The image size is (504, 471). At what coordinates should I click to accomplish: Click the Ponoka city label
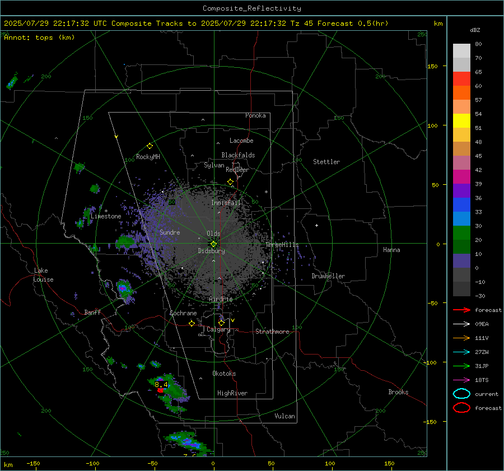(x=255, y=115)
